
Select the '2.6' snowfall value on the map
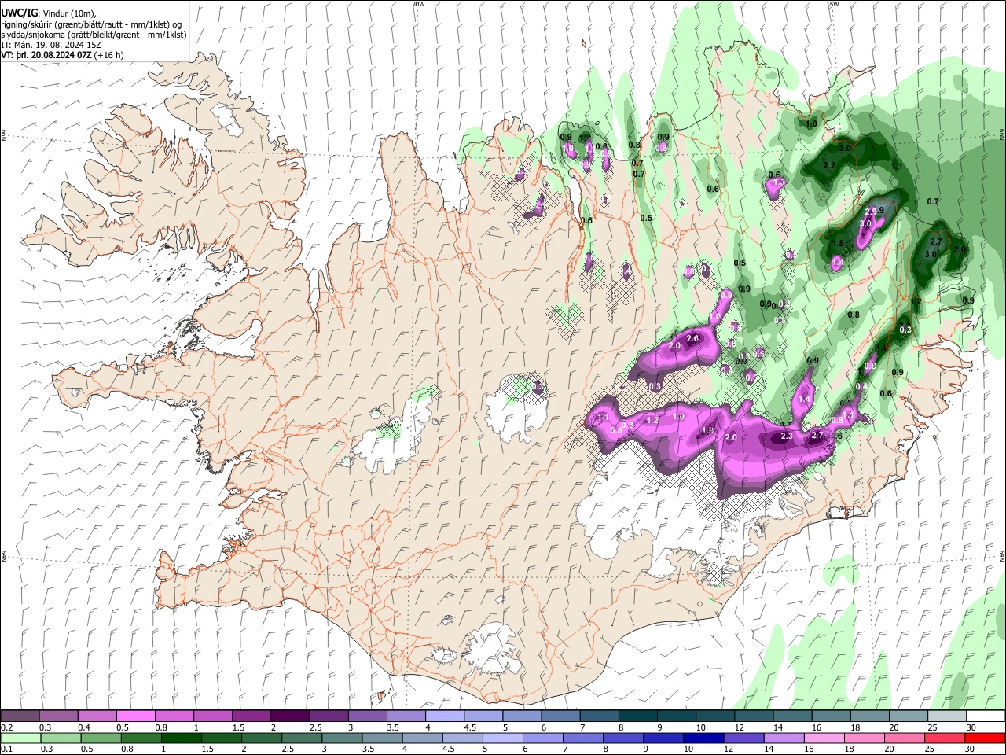[692, 338]
